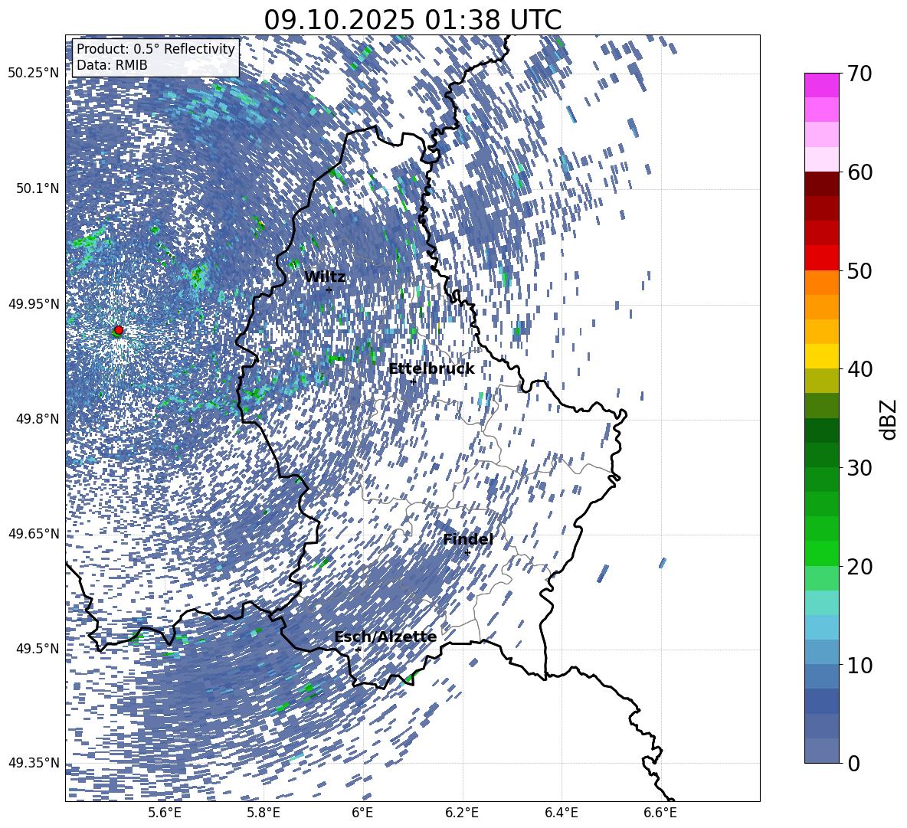Click the bright magenta top colorbar segment
This screenshot has height=828, width=907.
[x=822, y=85]
